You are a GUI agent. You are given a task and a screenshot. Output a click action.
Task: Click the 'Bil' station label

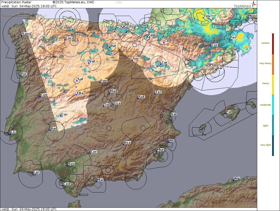[127, 25]
